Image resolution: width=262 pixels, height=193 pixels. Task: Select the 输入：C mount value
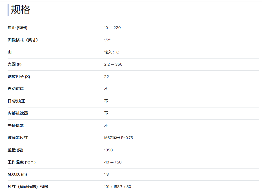tap(112, 52)
